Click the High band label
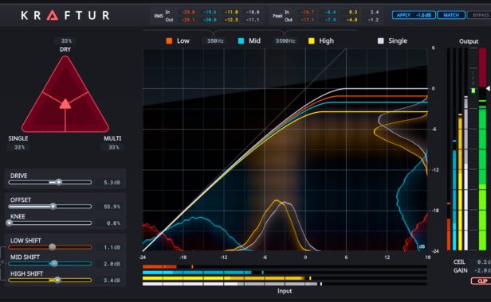 (326, 41)
